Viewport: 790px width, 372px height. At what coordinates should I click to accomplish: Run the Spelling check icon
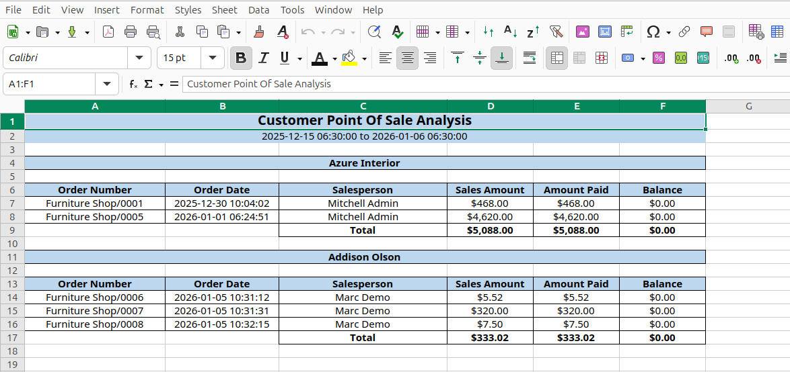pyautogui.click(x=398, y=32)
